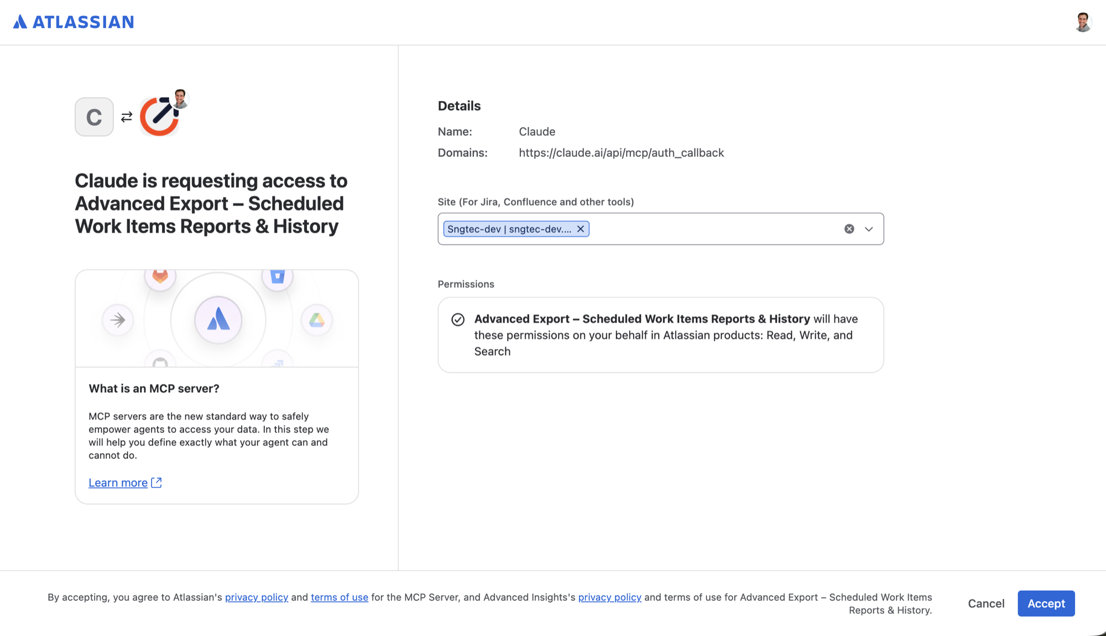This screenshot has width=1106, height=636.
Task: Click the Atlassian logo in header
Action: (x=74, y=22)
